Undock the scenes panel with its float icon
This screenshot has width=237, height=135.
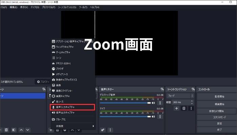click(x=44, y=89)
